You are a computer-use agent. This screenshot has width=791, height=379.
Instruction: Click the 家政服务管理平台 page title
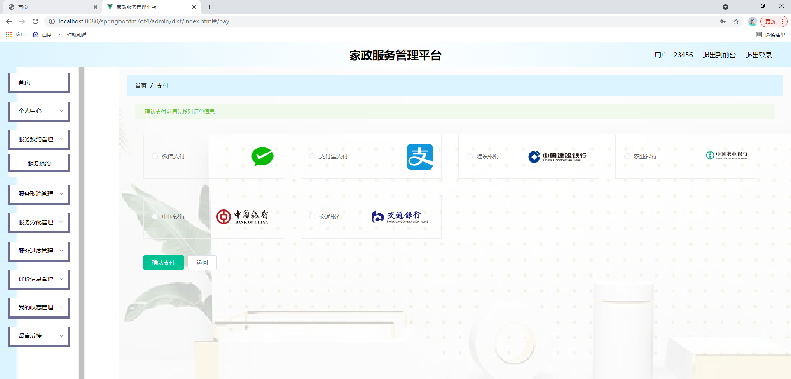tap(395, 55)
